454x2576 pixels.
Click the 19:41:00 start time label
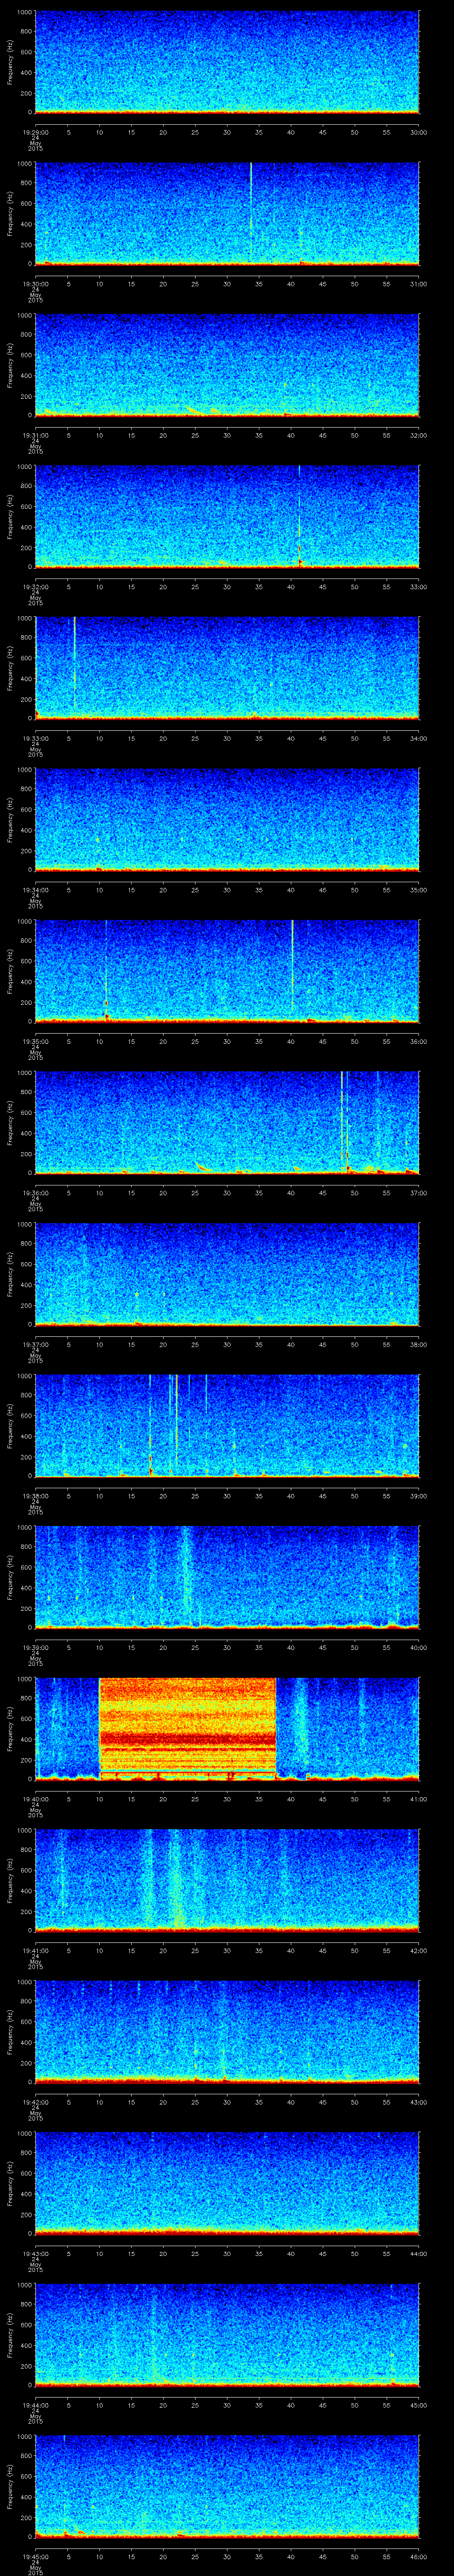click(35, 1950)
